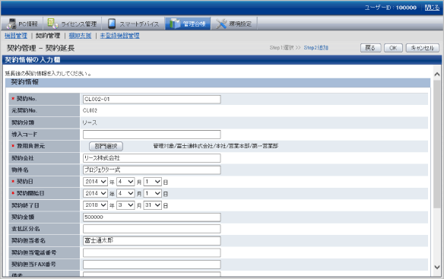Click the vertical scrollbar thumb

[x=437, y=144]
